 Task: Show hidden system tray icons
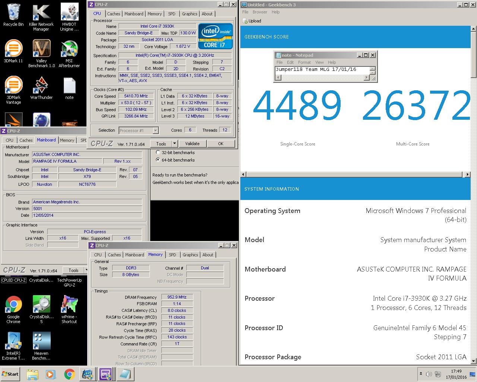421,374
